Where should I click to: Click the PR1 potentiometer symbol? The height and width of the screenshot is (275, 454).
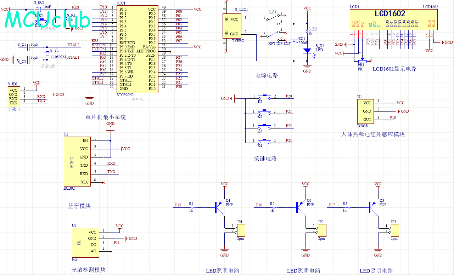point(362,59)
